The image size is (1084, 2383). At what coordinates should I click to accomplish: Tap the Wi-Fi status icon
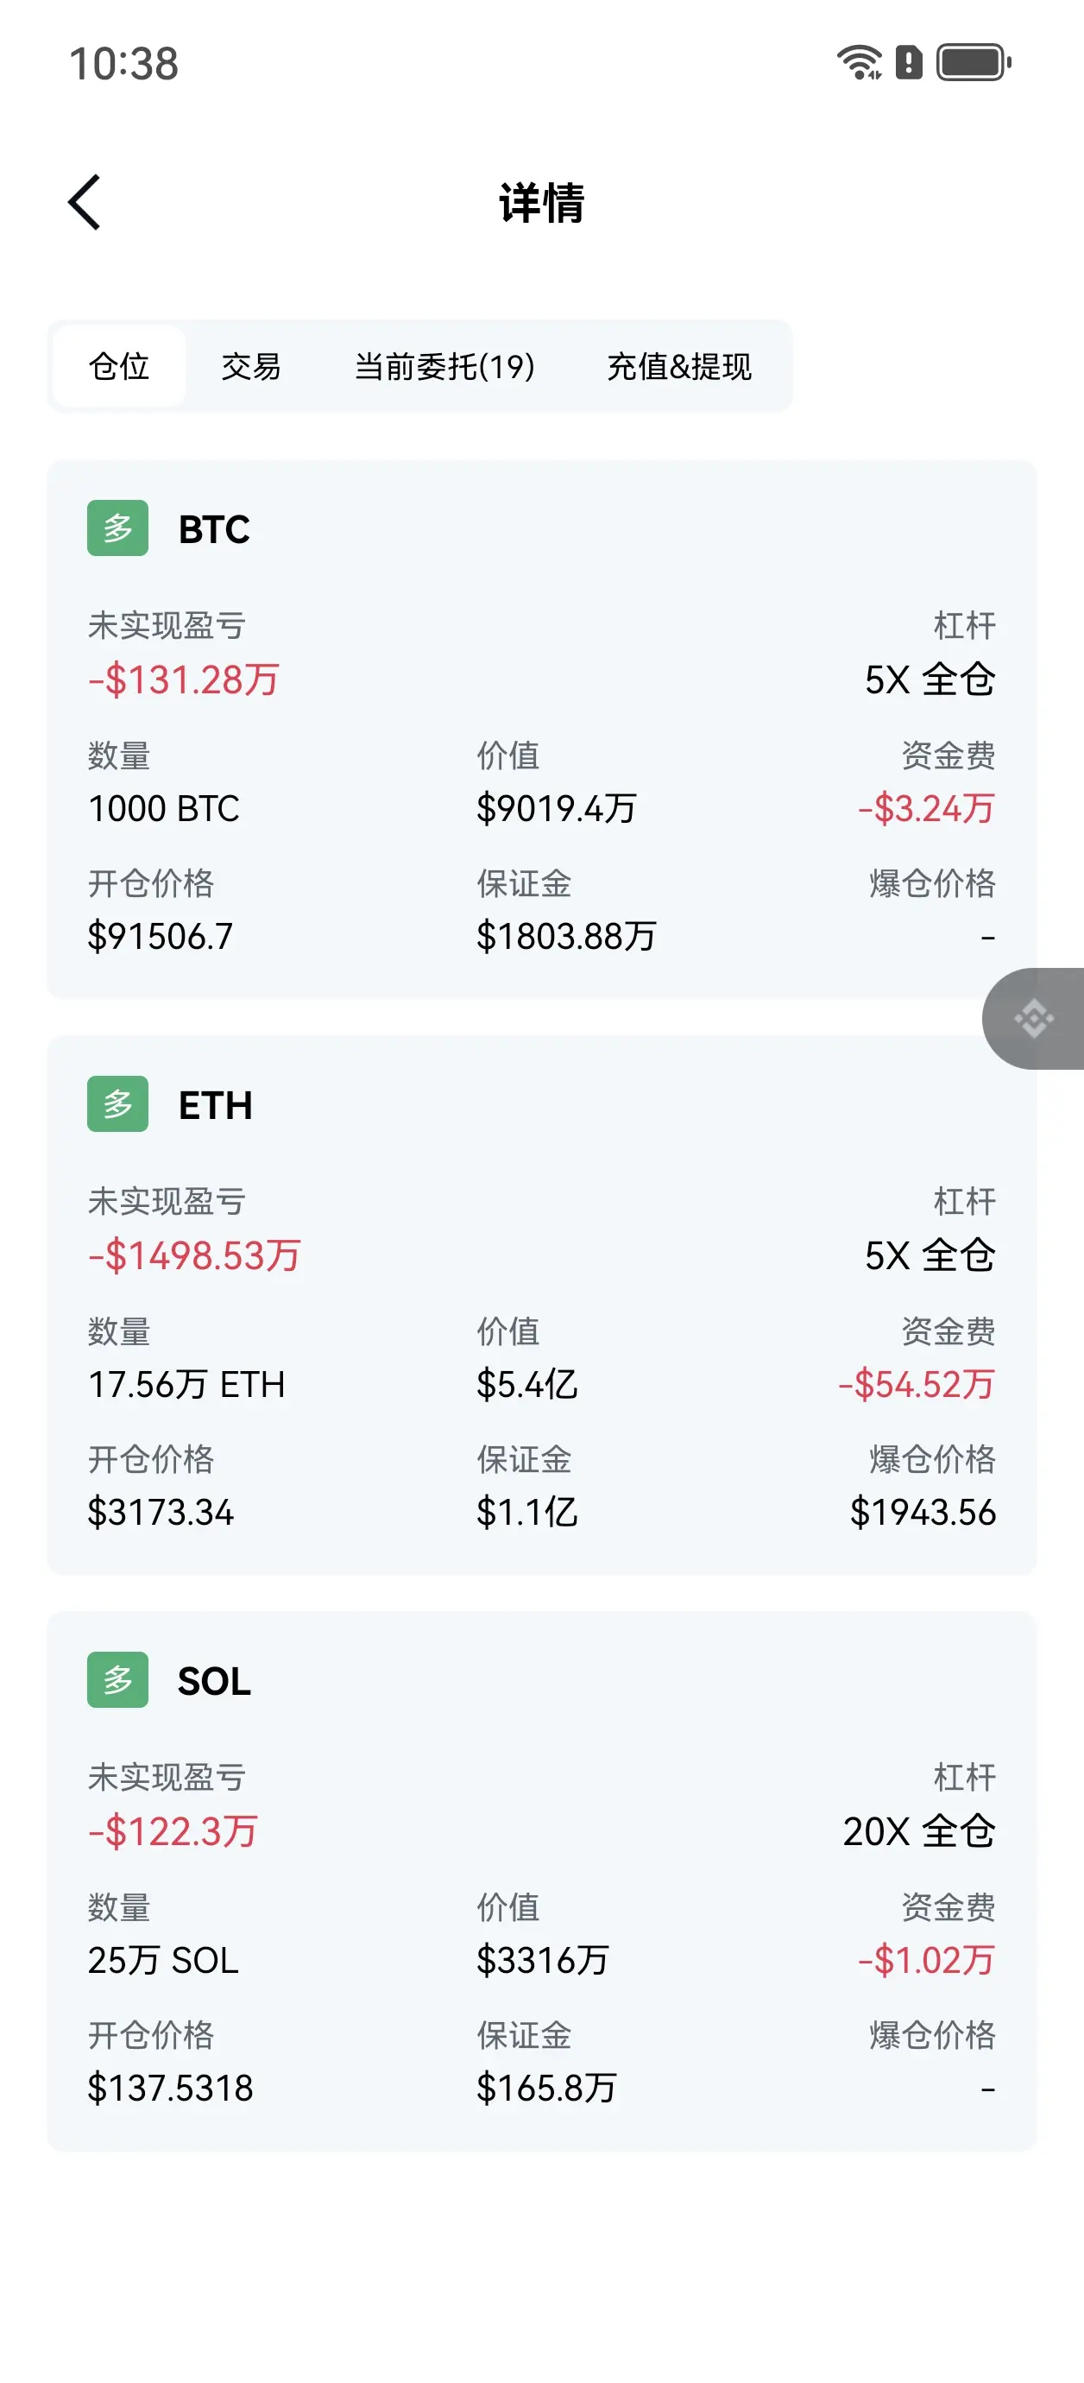[x=859, y=63]
